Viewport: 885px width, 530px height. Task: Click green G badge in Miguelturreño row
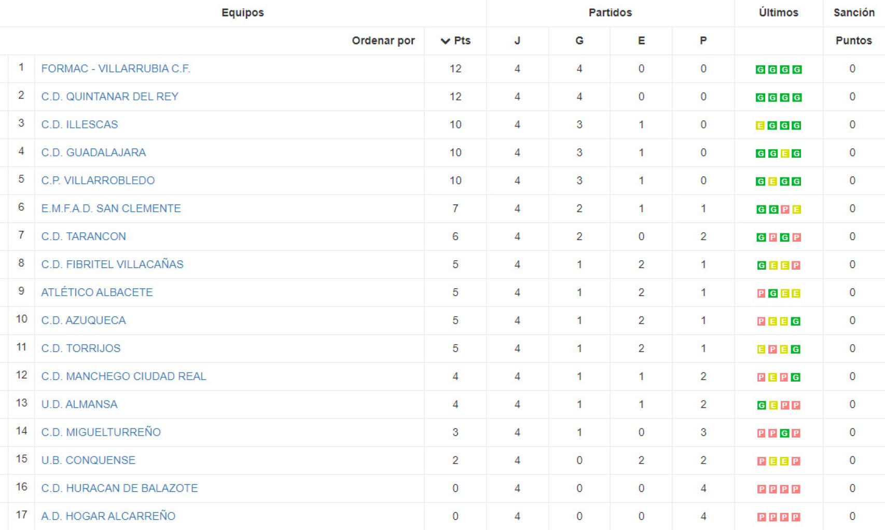(x=785, y=434)
